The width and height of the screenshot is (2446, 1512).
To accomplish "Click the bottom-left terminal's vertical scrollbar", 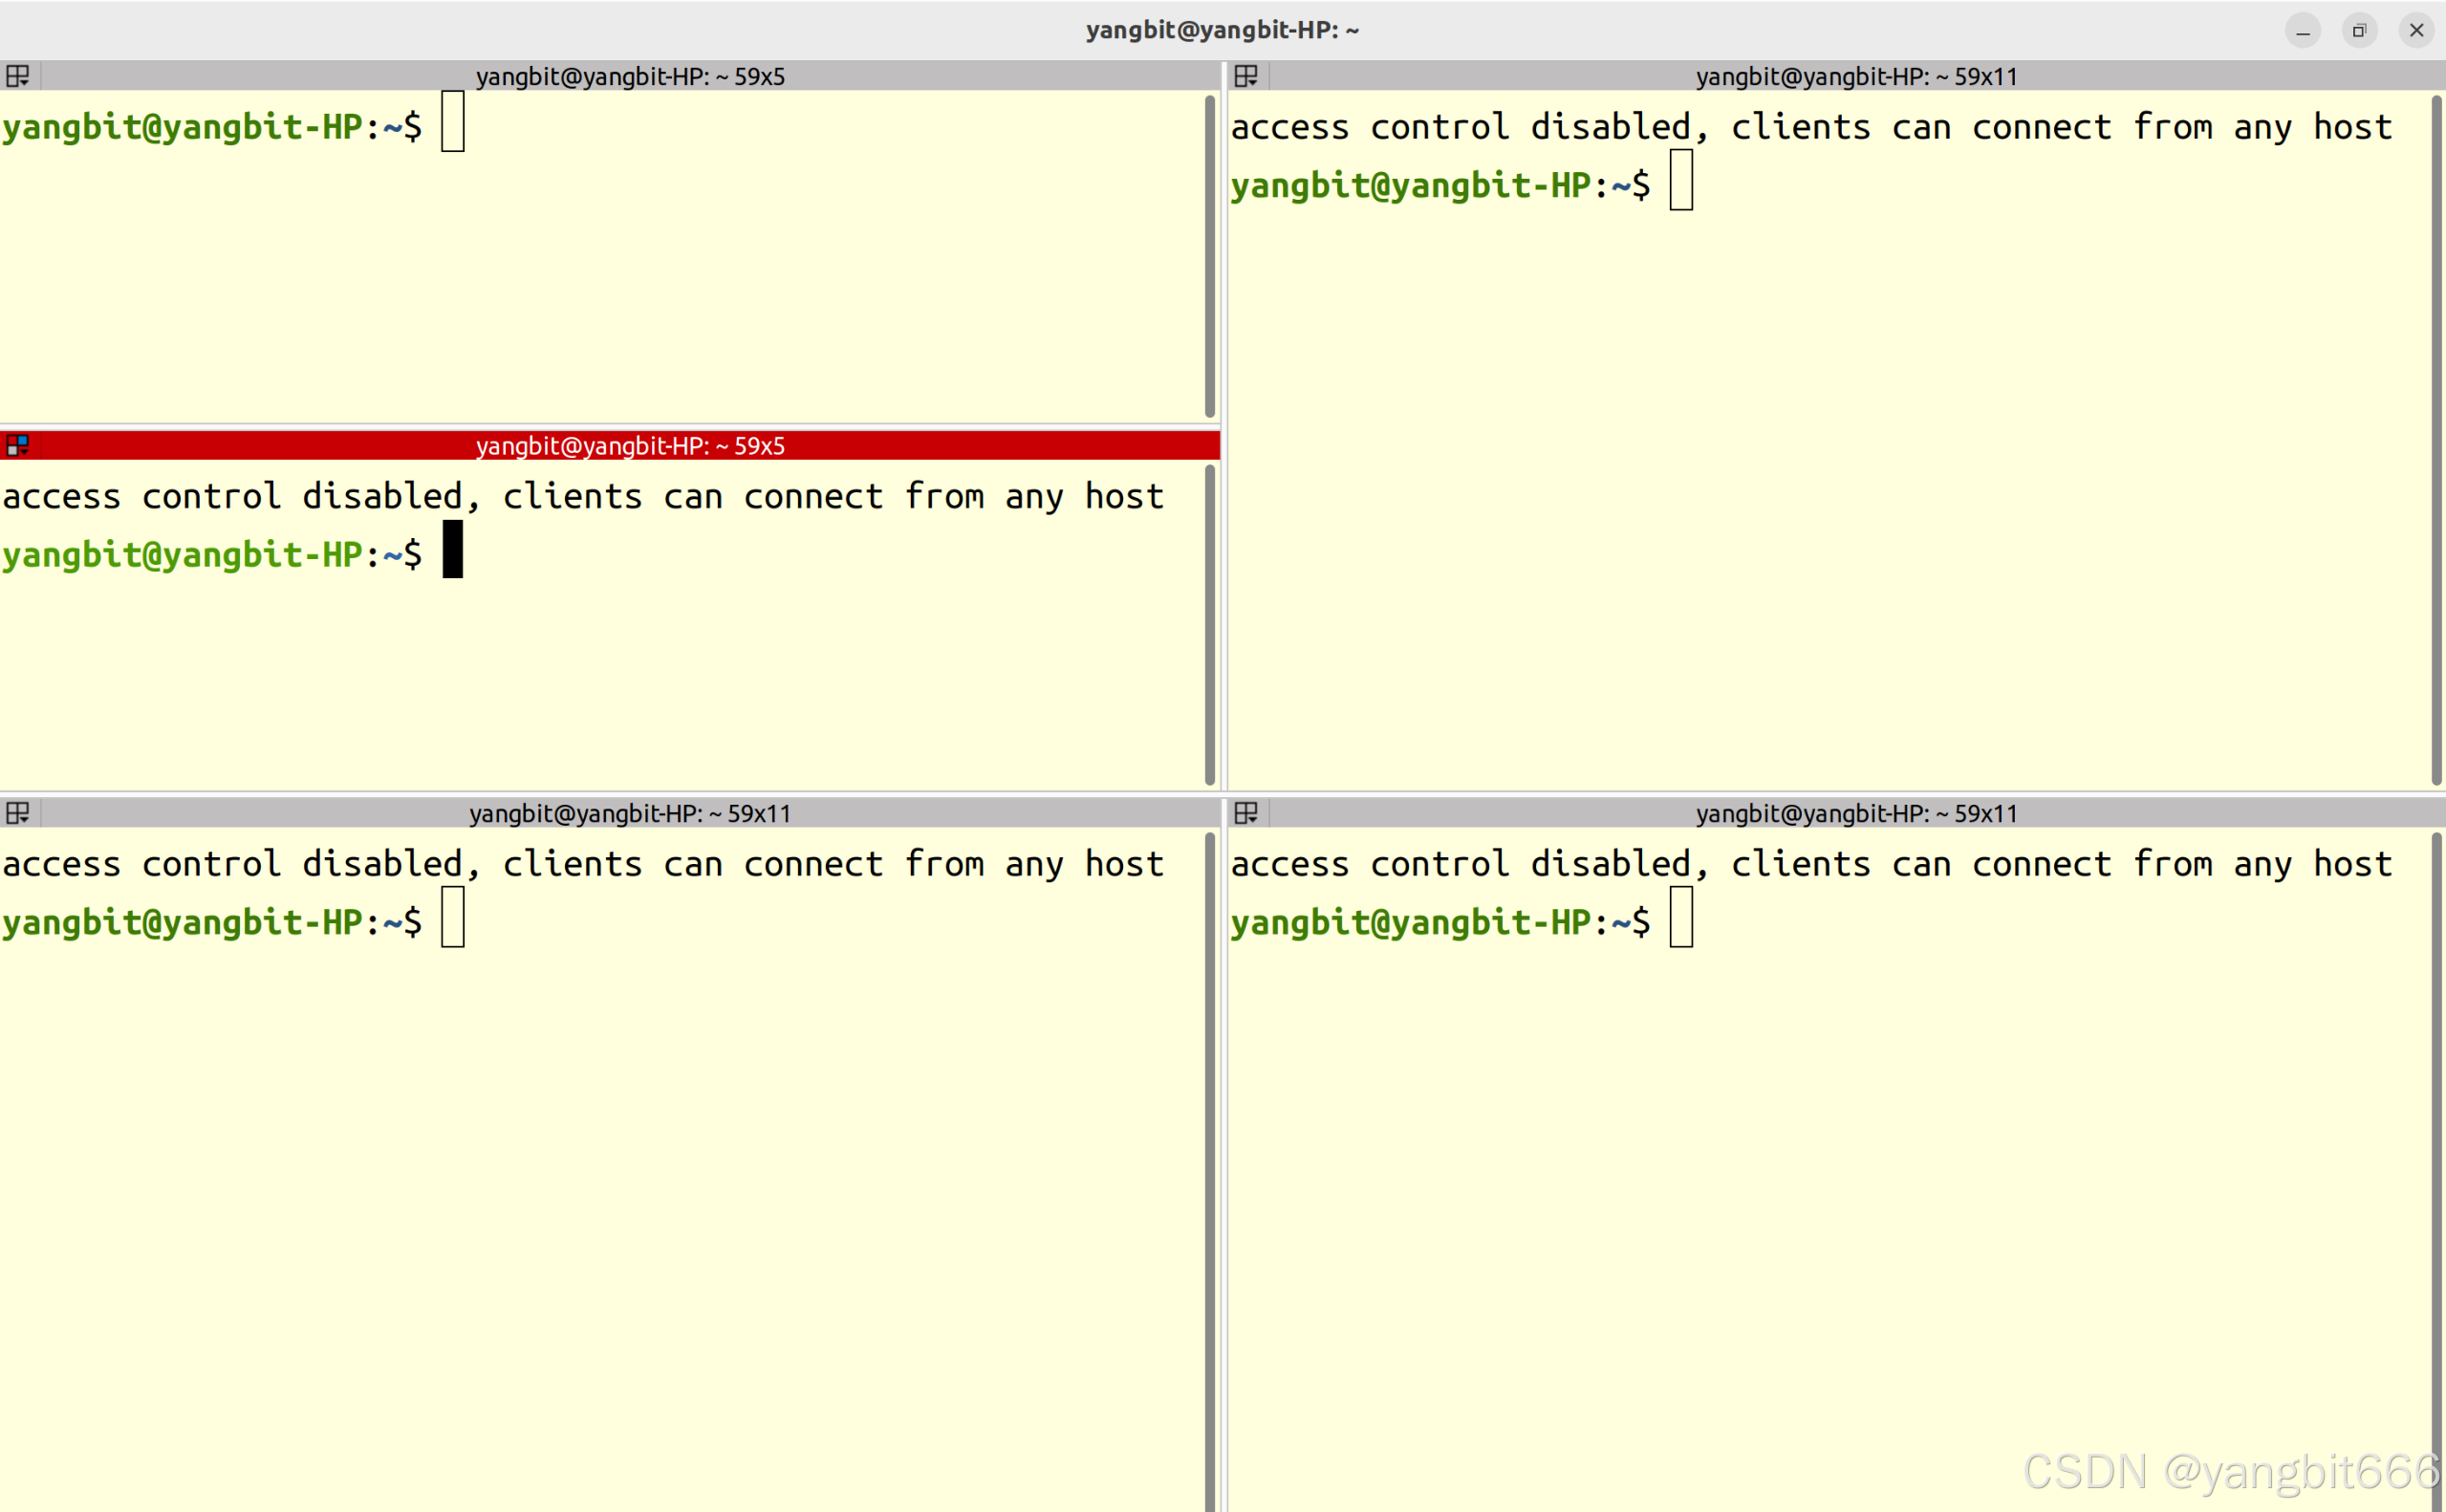I will point(1210,1170).
